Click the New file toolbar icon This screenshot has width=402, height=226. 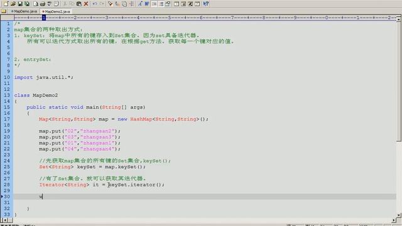point(6,4)
